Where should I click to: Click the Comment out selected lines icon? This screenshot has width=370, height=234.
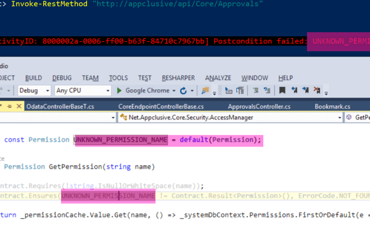[255, 91]
